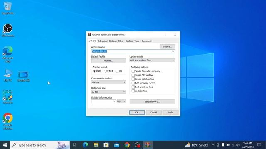The width and height of the screenshot is (266, 149).
Task: Enable Create solid archive
Action: 143,79
